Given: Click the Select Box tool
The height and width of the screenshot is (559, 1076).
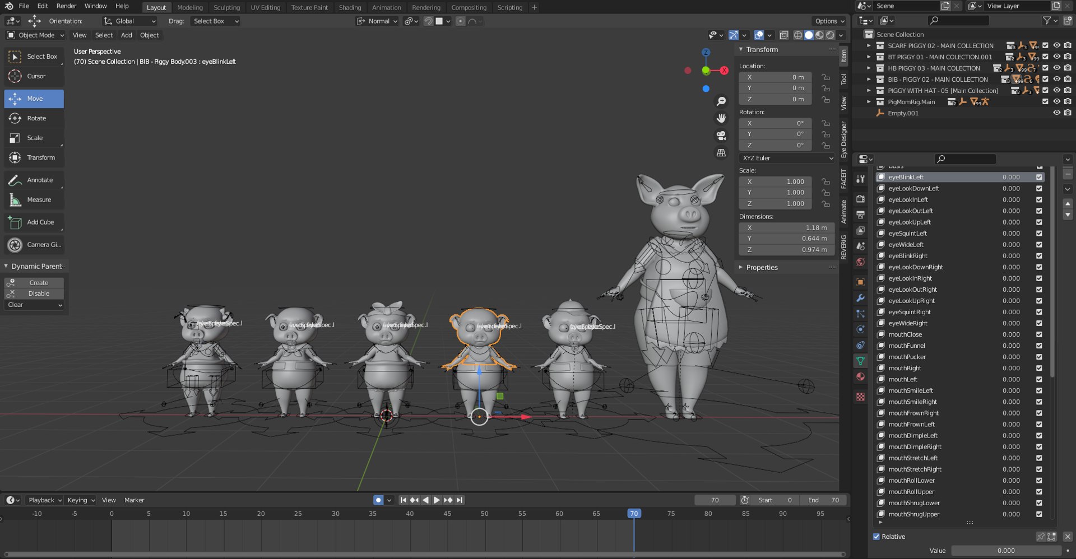Looking at the screenshot, I should (x=34, y=57).
